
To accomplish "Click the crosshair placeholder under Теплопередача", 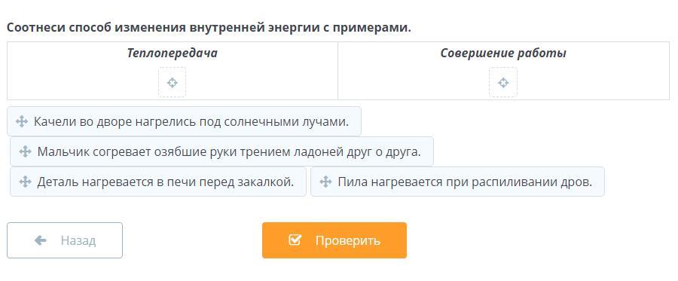I will click(x=172, y=82).
